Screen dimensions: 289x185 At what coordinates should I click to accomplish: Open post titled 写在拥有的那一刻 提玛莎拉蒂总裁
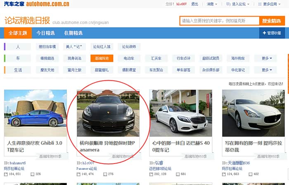253,147
